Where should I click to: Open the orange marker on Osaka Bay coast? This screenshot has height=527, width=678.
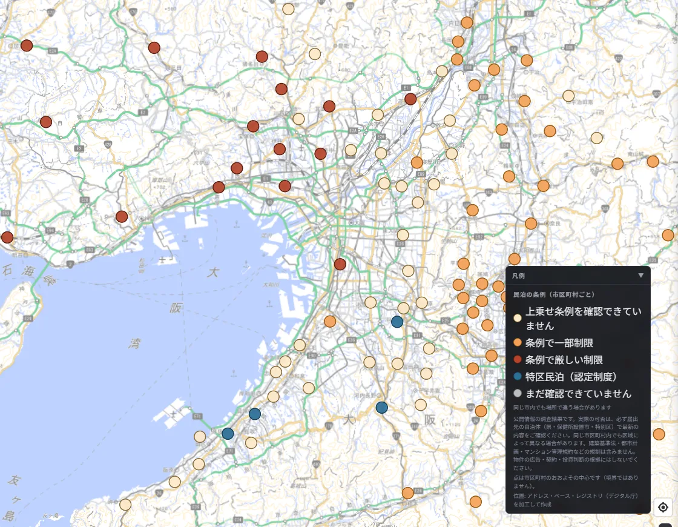[x=330, y=321]
